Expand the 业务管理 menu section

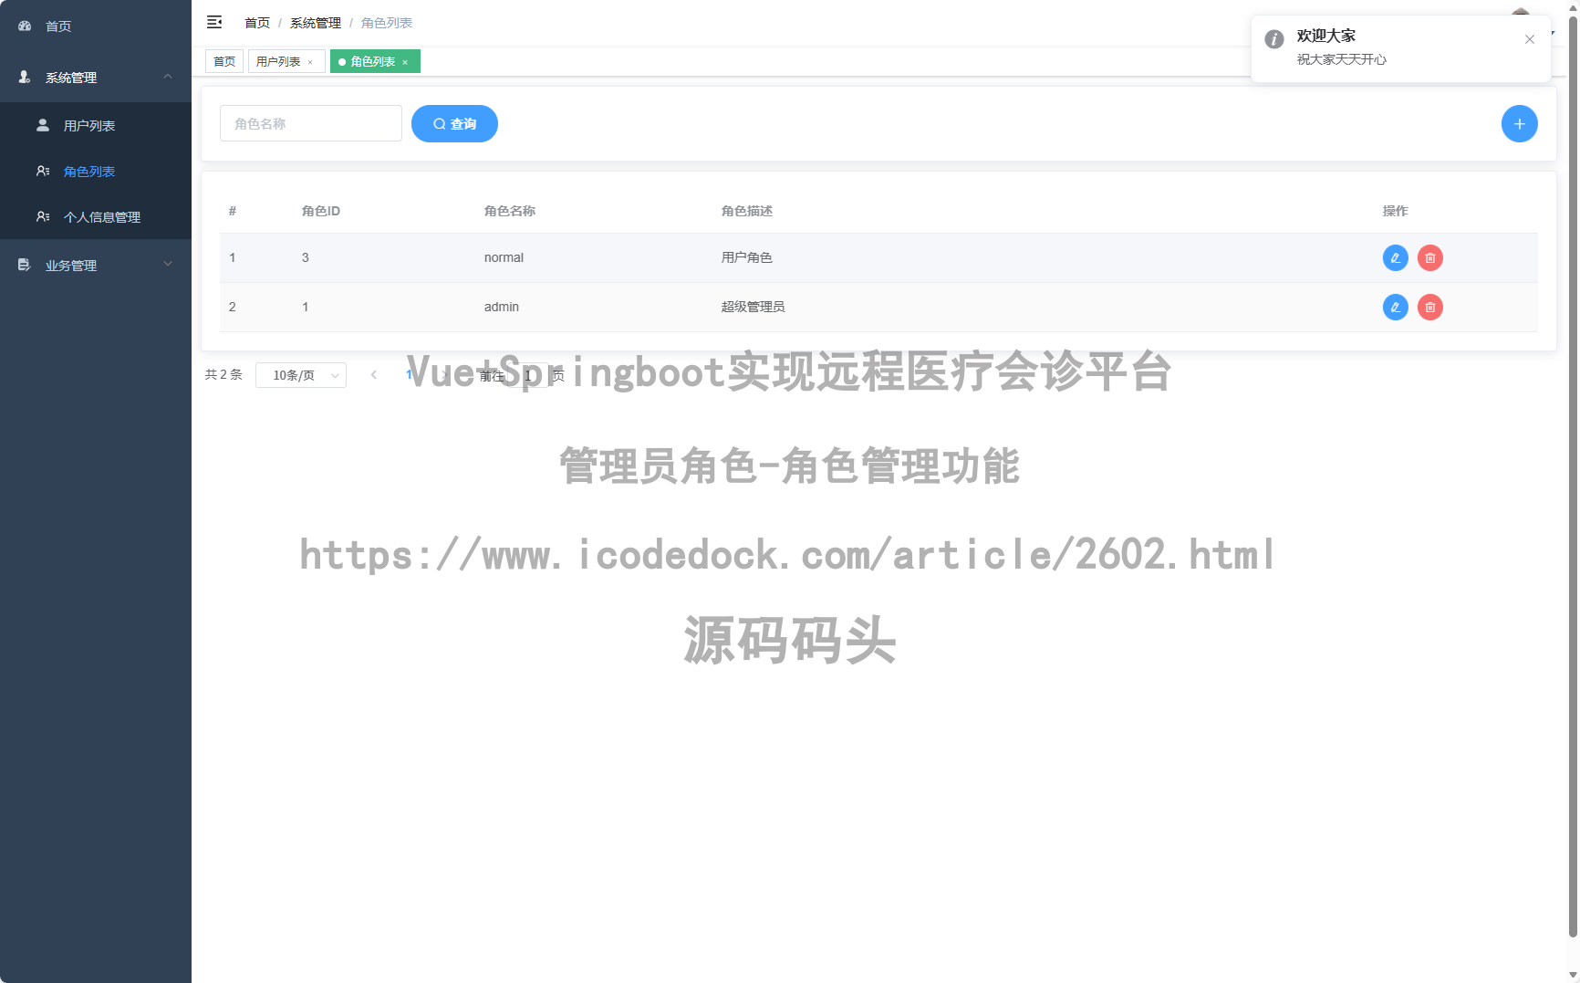point(95,265)
